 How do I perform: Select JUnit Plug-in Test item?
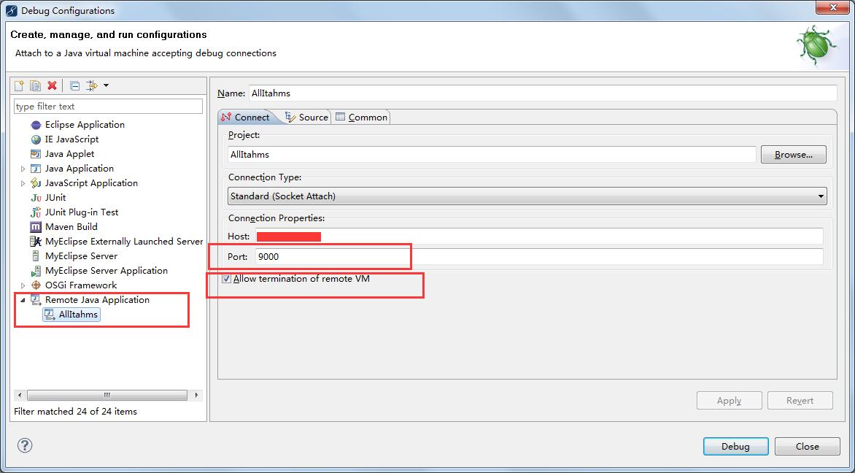(81, 212)
